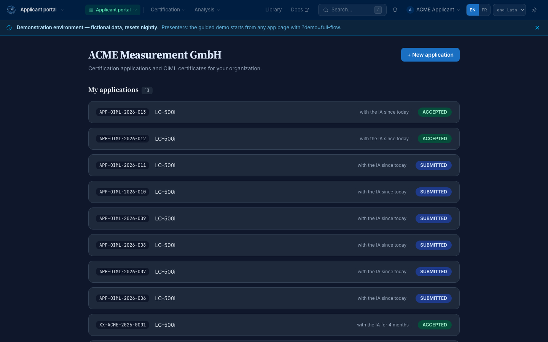Screen dimensions: 548x342
Task: Click the OIML logo icon
Action: pos(11,10)
